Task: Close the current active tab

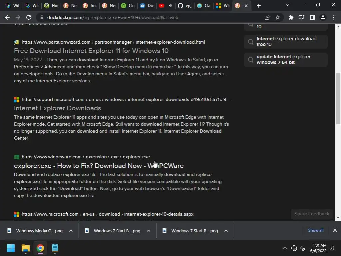Action: coord(246,6)
